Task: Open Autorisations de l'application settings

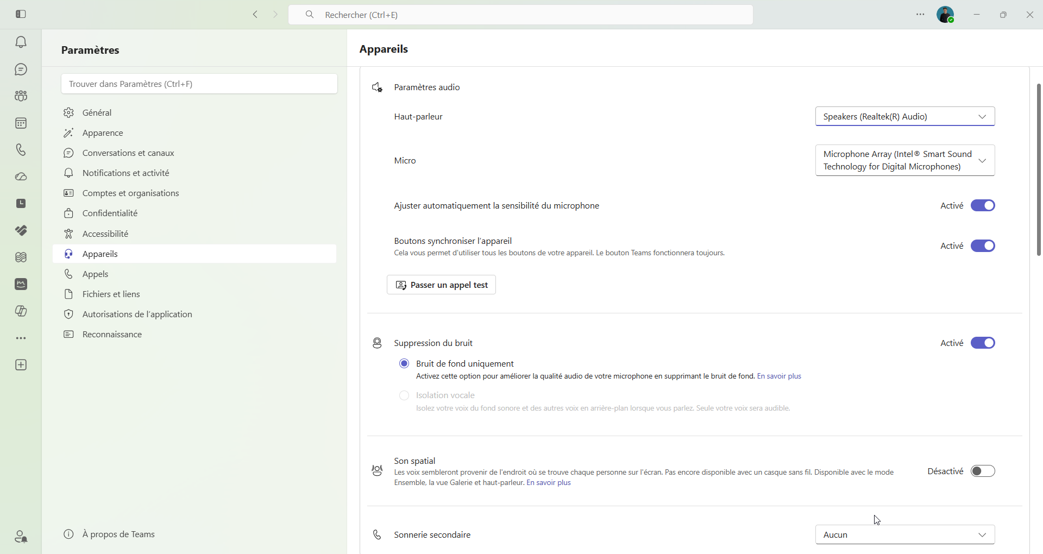Action: pyautogui.click(x=194, y=314)
